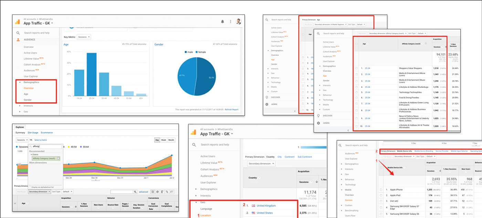Click the Discover lightbulb icon in the In-Market Segment window
Image resolution: width=482 pixels, height=218 pixels.
click(266, 97)
